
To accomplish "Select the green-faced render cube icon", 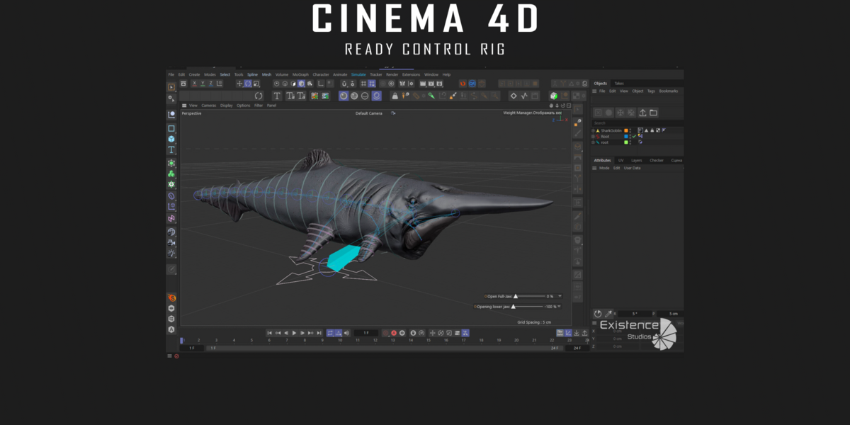I will (553, 96).
